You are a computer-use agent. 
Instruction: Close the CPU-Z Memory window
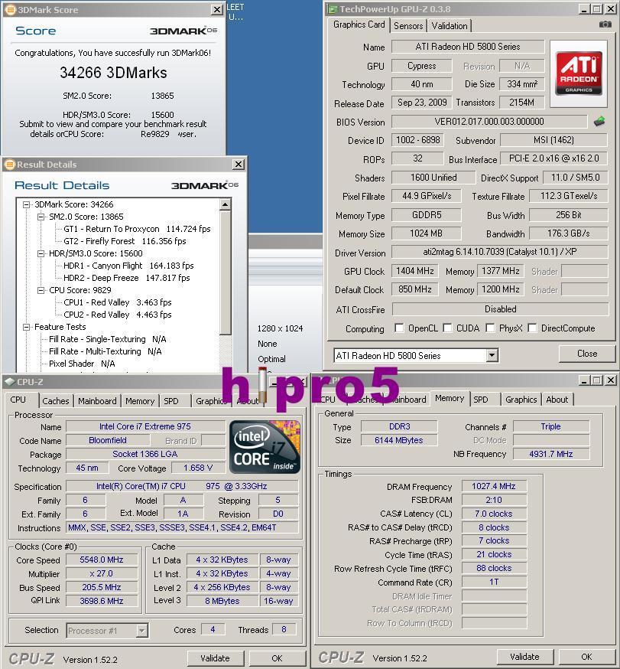(x=611, y=380)
